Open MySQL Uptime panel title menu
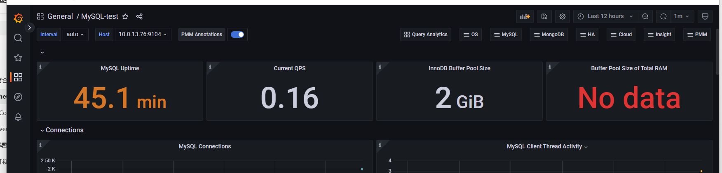 click(120, 68)
